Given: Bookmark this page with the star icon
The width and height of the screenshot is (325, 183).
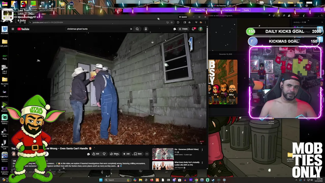Looking at the screenshot, I should 172,22.
